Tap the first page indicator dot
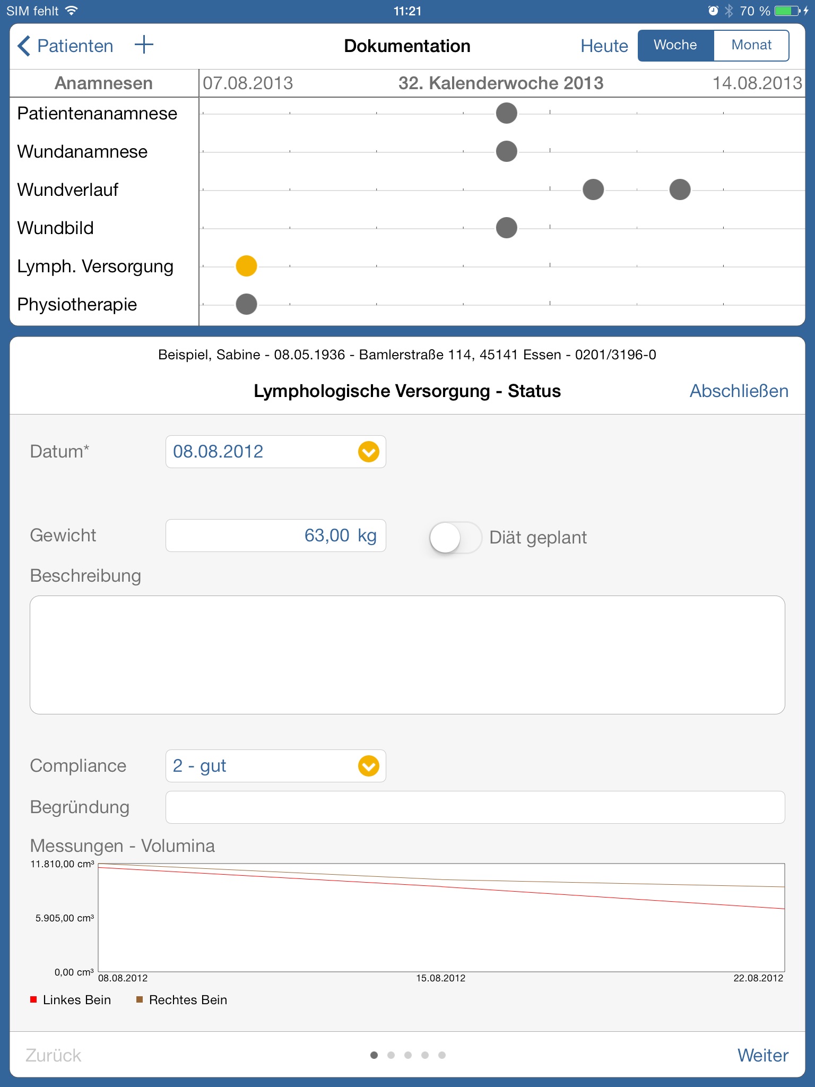 pos(374,1055)
